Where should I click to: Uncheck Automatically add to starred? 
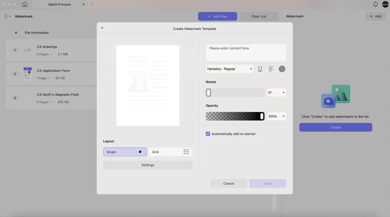[x=208, y=134]
